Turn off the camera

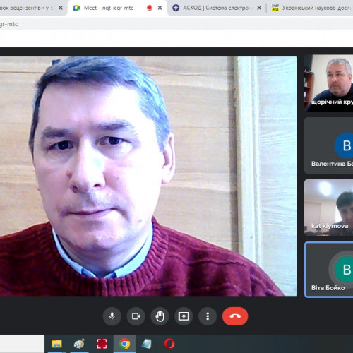(x=136, y=316)
